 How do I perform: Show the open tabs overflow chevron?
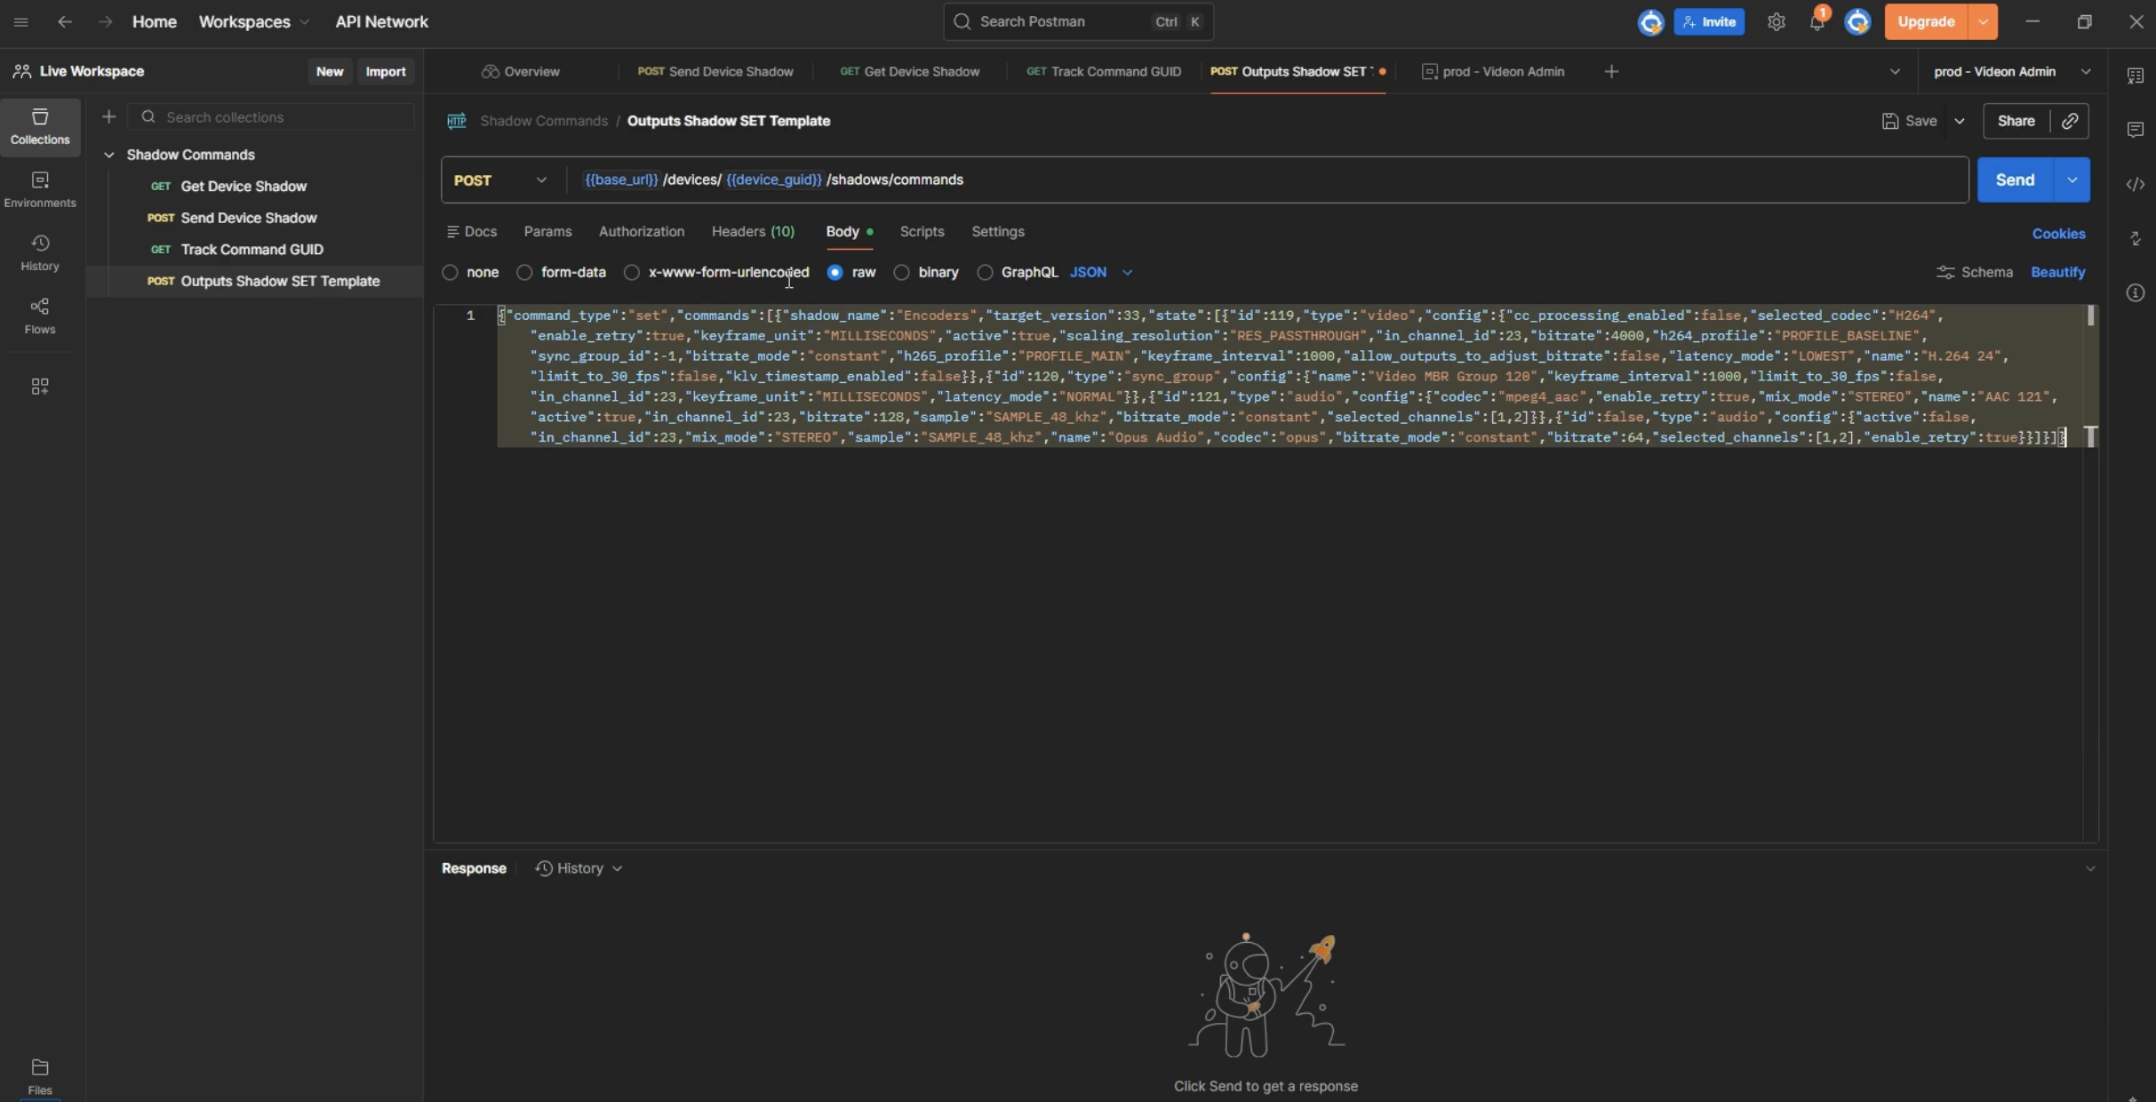coord(1895,71)
